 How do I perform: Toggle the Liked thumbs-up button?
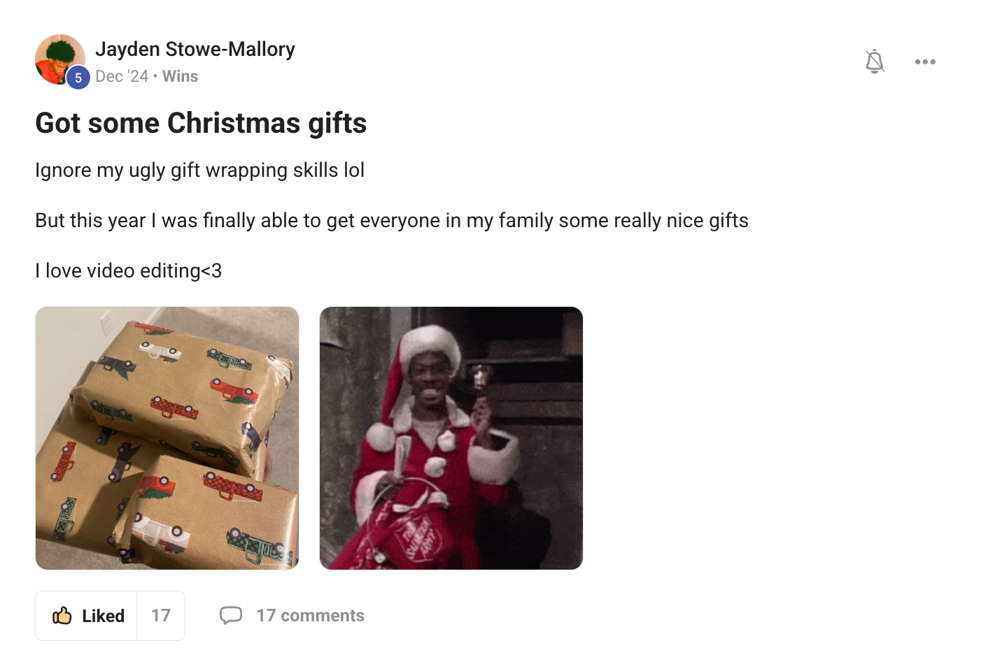(87, 616)
